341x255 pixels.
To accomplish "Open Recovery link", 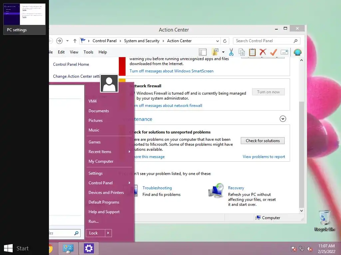I will point(236,188).
